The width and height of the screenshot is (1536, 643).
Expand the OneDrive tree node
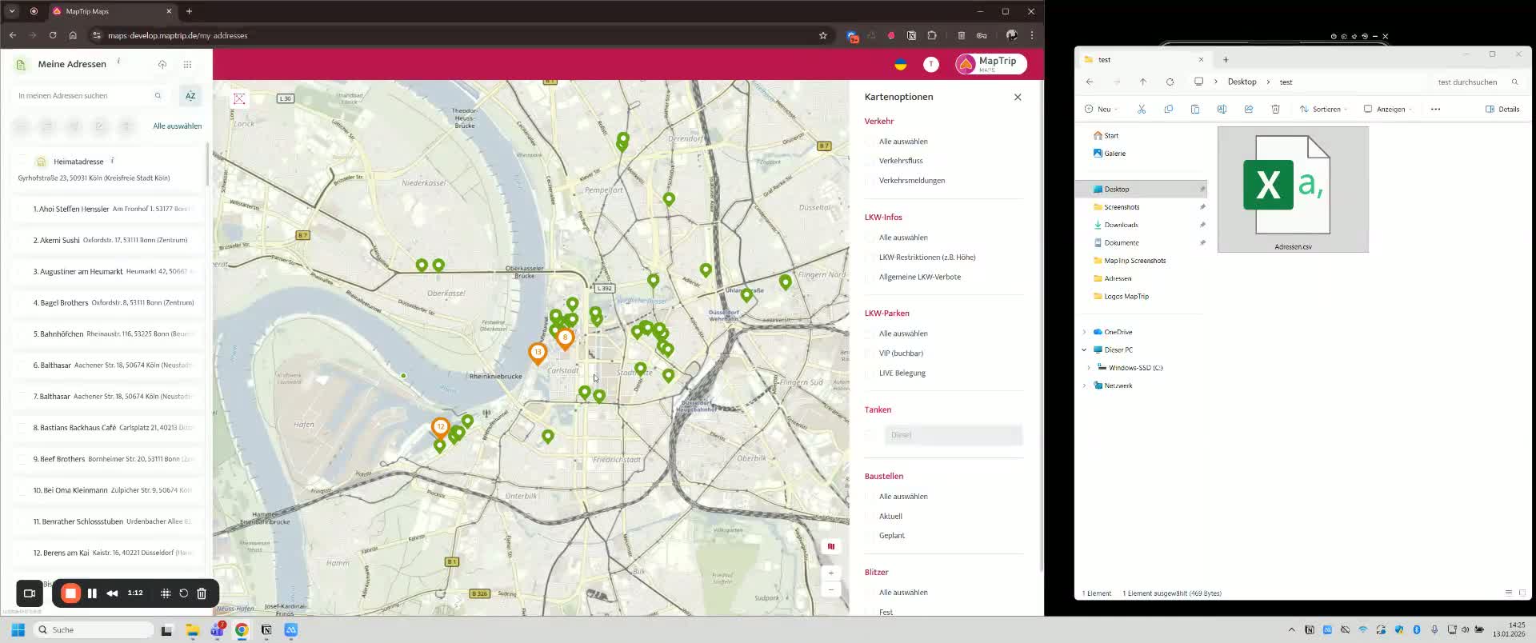(1085, 332)
